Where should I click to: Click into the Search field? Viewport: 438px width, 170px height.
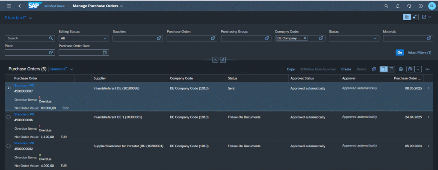pyautogui.click(x=27, y=38)
